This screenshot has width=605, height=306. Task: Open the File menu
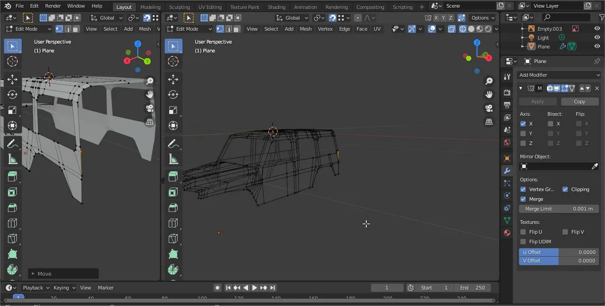click(x=19, y=6)
